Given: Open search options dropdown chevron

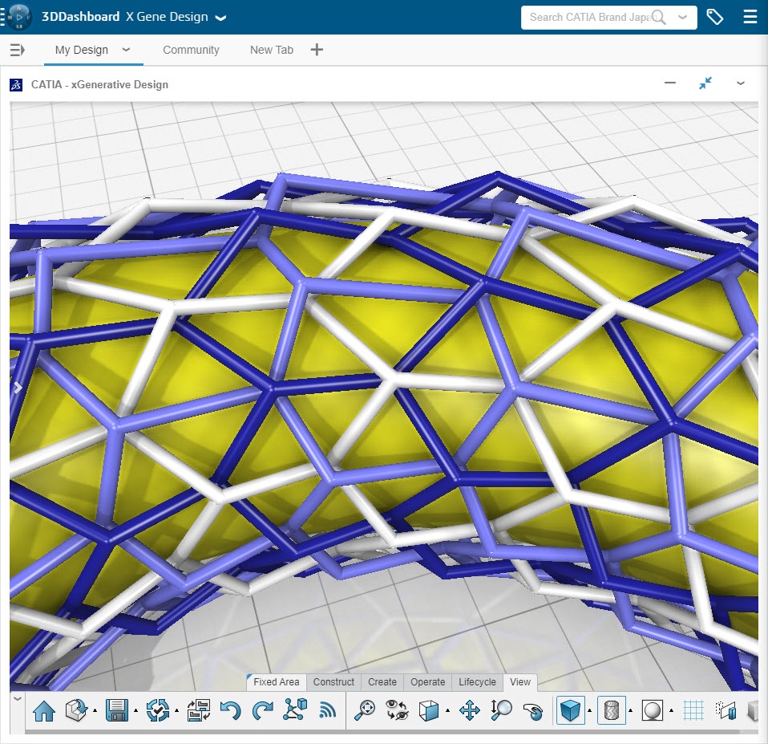Looking at the screenshot, I should 682,17.
